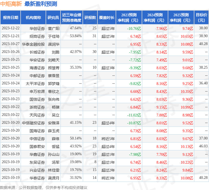Click researcher name 颜慧菁

(x=53, y=68)
